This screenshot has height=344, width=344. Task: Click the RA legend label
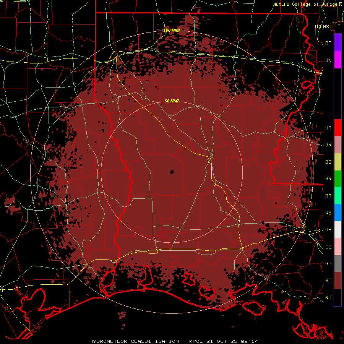(x=328, y=196)
